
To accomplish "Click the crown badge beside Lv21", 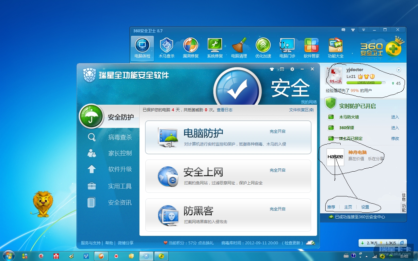I will (x=360, y=77).
